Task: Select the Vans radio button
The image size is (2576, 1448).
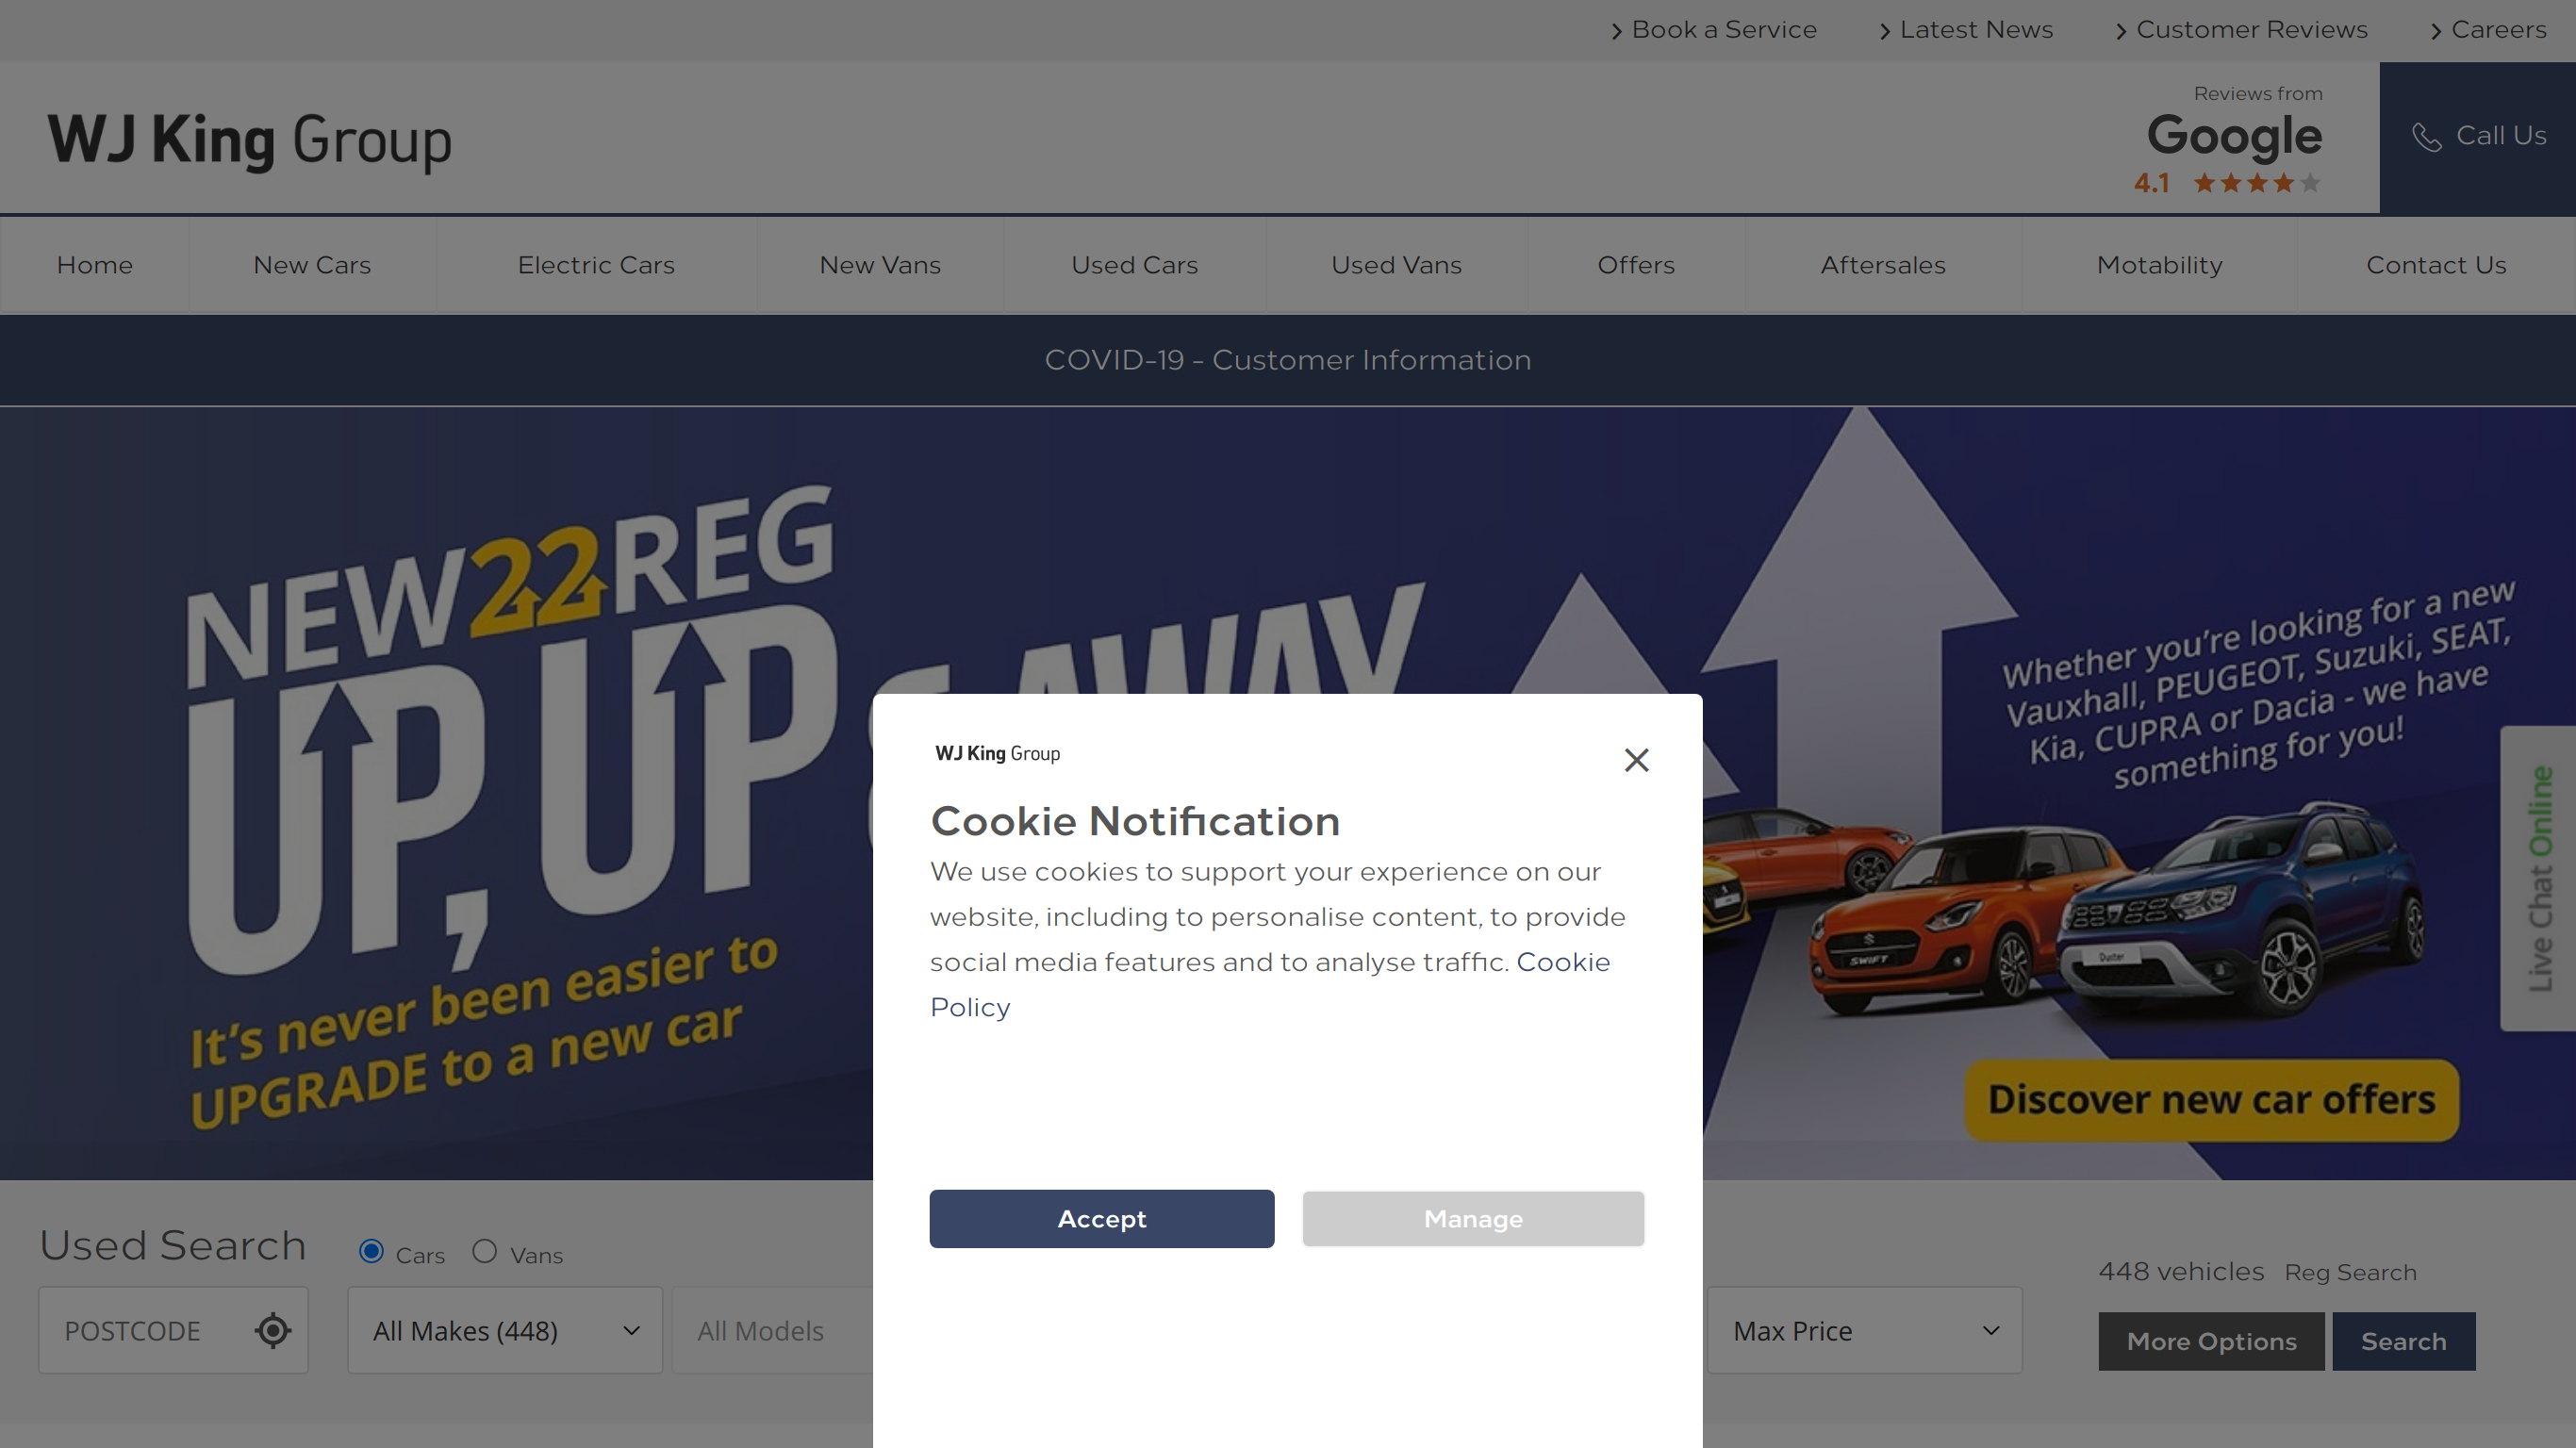Action: click(x=484, y=1251)
